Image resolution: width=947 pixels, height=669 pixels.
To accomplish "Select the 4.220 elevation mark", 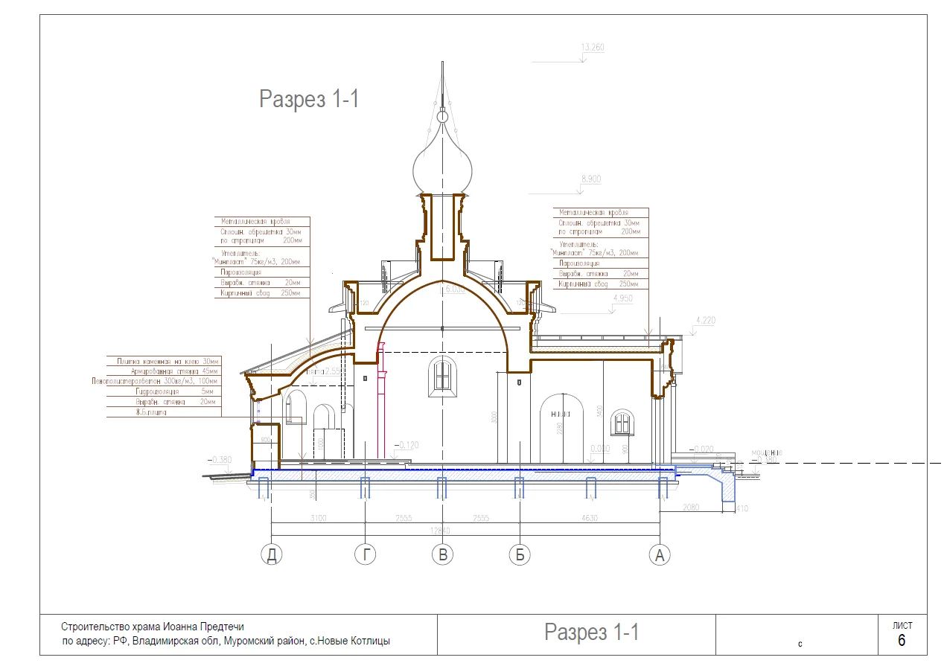I will pos(704,320).
